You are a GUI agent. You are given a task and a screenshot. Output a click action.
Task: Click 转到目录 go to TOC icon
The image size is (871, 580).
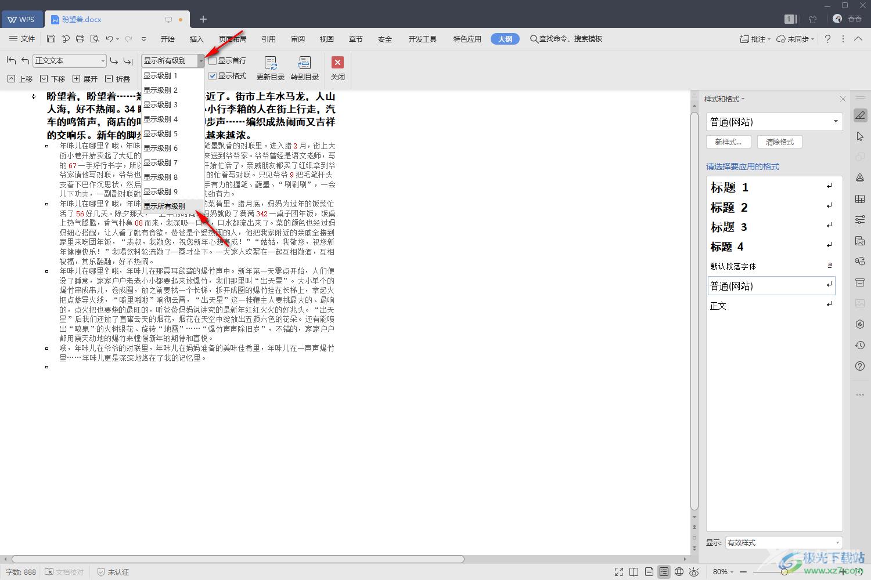[x=305, y=68]
